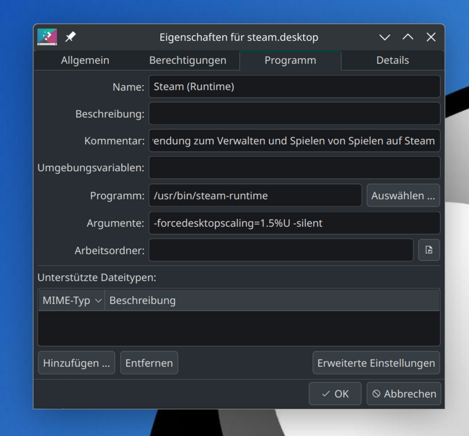The width and height of the screenshot is (469, 436).
Task: Cancel with the Abbrechen button
Action: tap(404, 393)
